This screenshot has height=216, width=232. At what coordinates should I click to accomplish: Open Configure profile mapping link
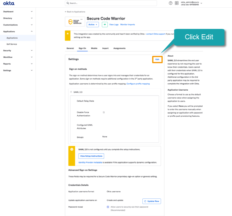pos(138,84)
